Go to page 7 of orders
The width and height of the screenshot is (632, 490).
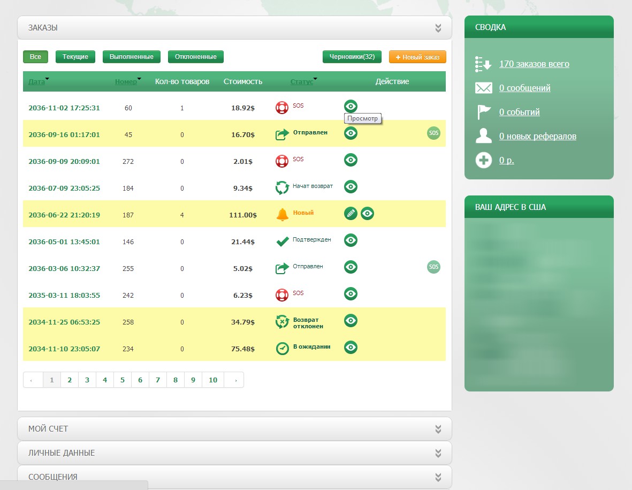[x=158, y=380]
